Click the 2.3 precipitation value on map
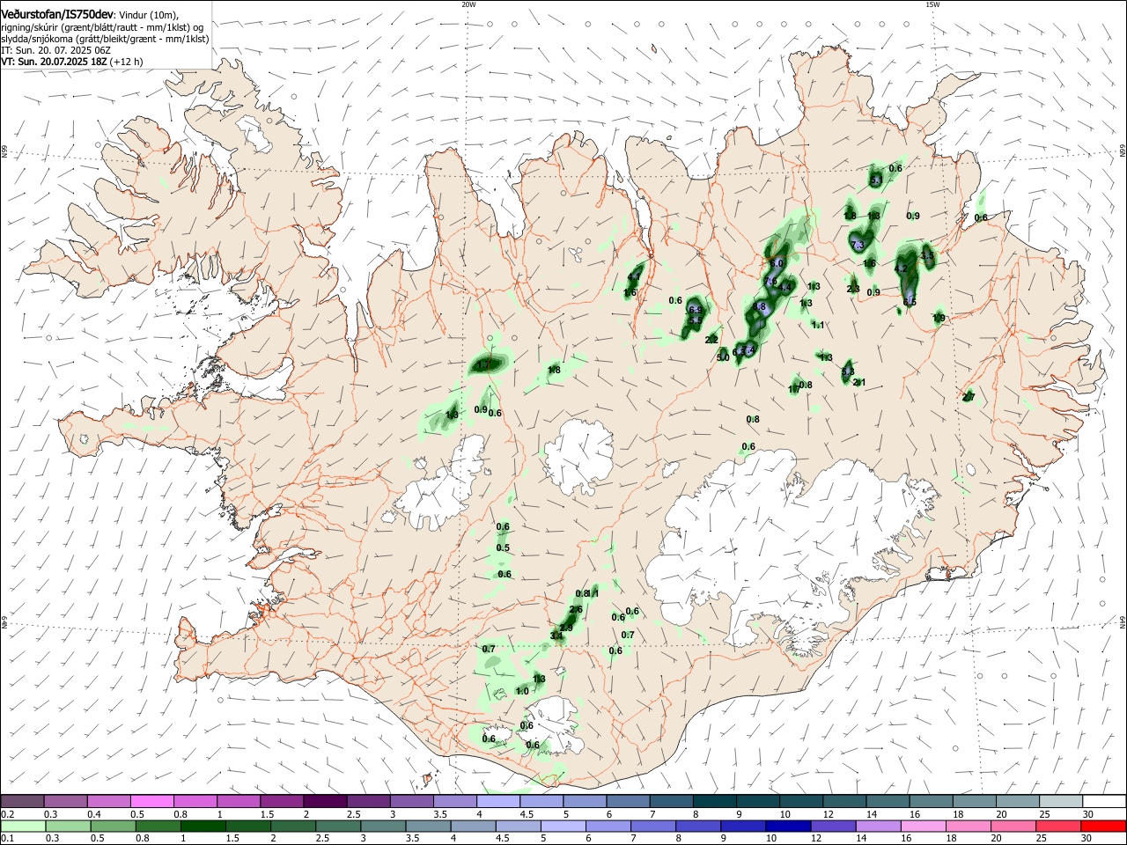This screenshot has width=1127, height=845. (x=853, y=290)
